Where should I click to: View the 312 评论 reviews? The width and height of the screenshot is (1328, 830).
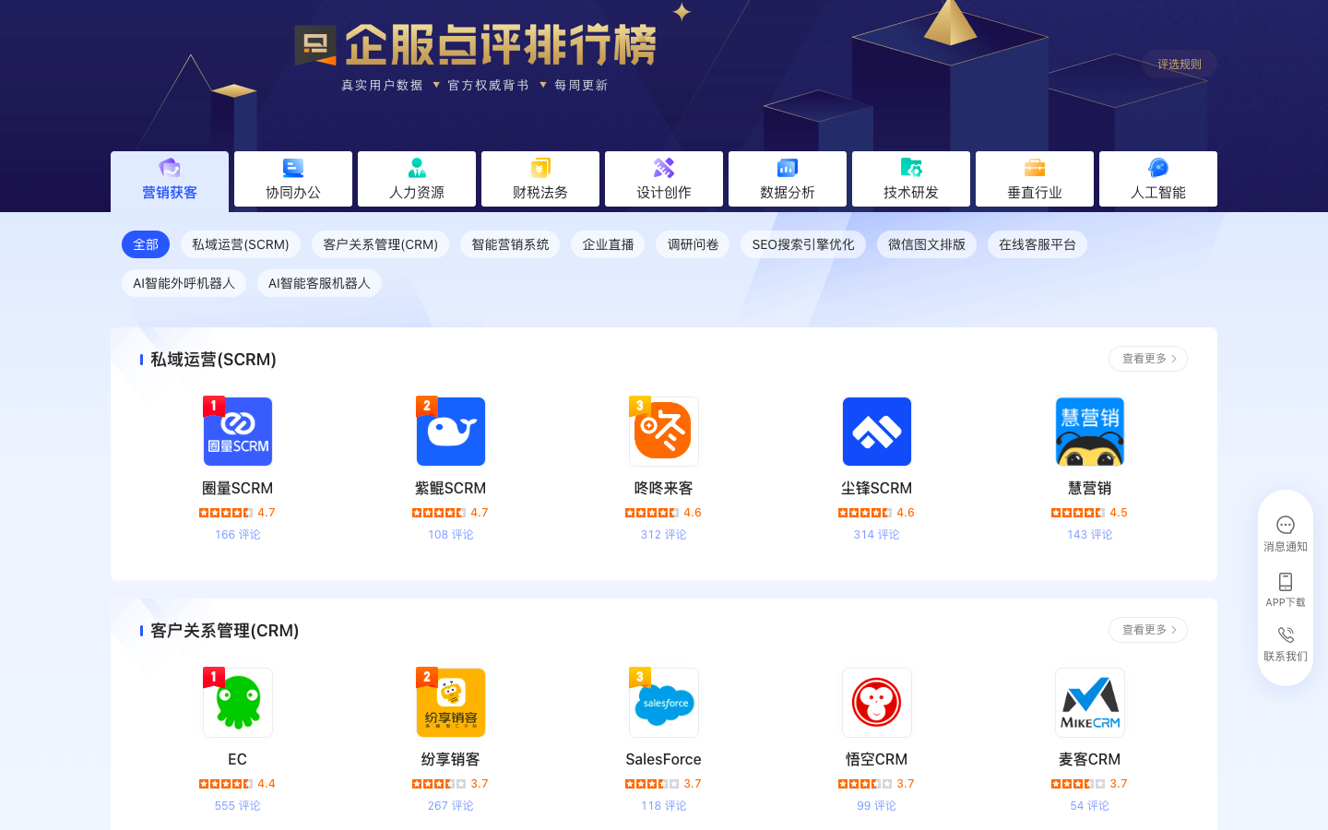click(664, 535)
